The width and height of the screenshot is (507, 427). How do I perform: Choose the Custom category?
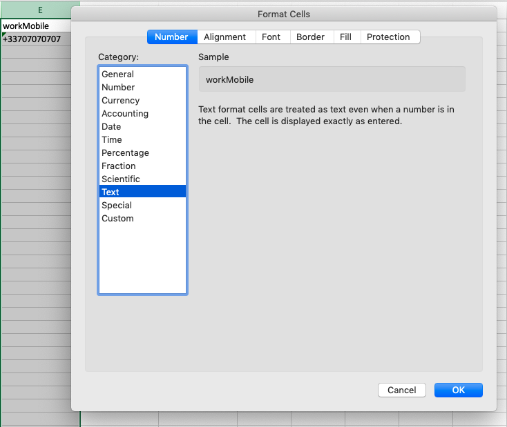pyautogui.click(x=117, y=219)
